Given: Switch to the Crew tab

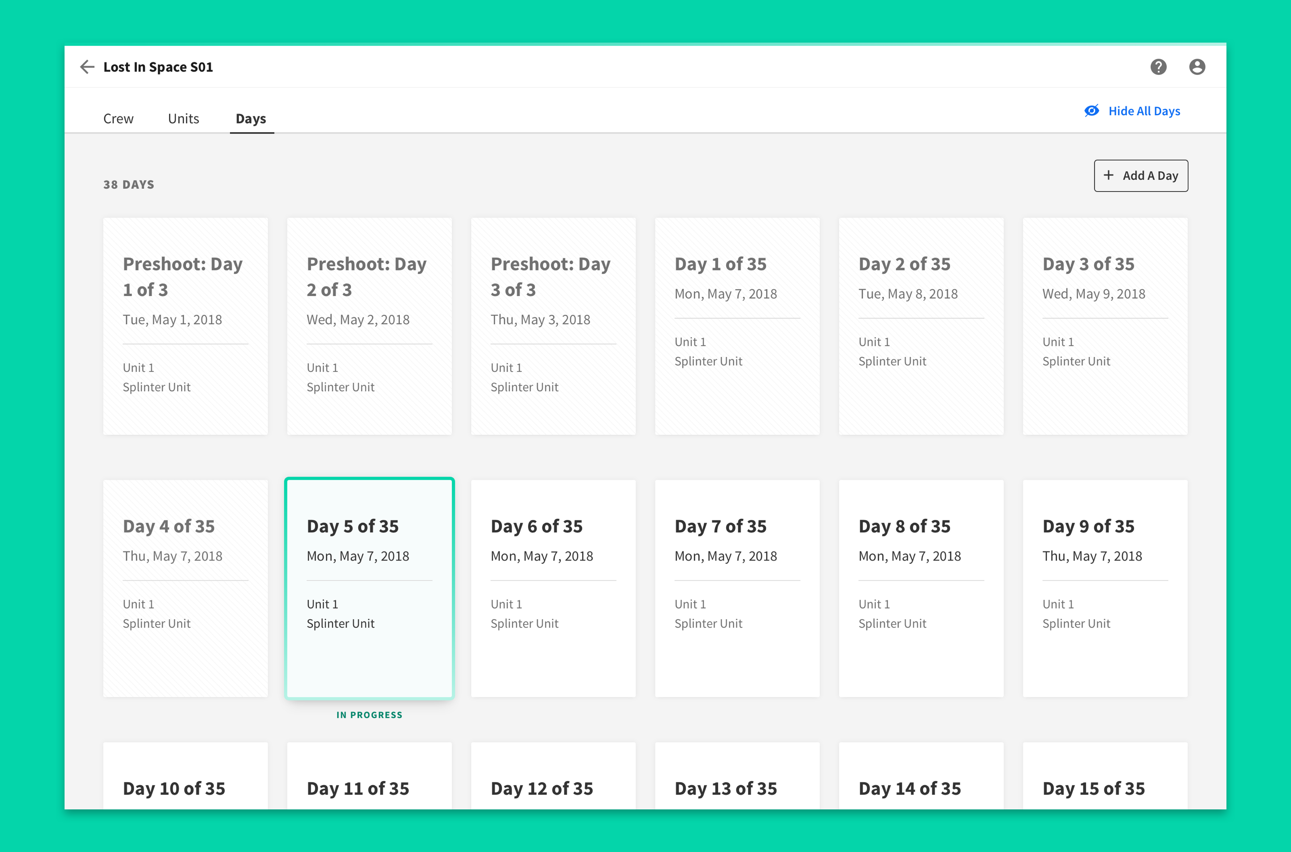Looking at the screenshot, I should 118,118.
